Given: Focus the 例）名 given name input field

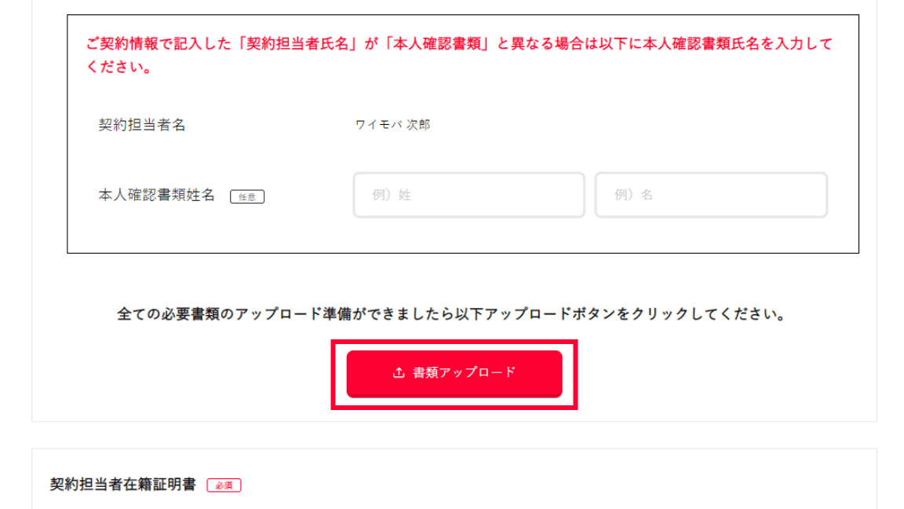Looking at the screenshot, I should 710,195.
